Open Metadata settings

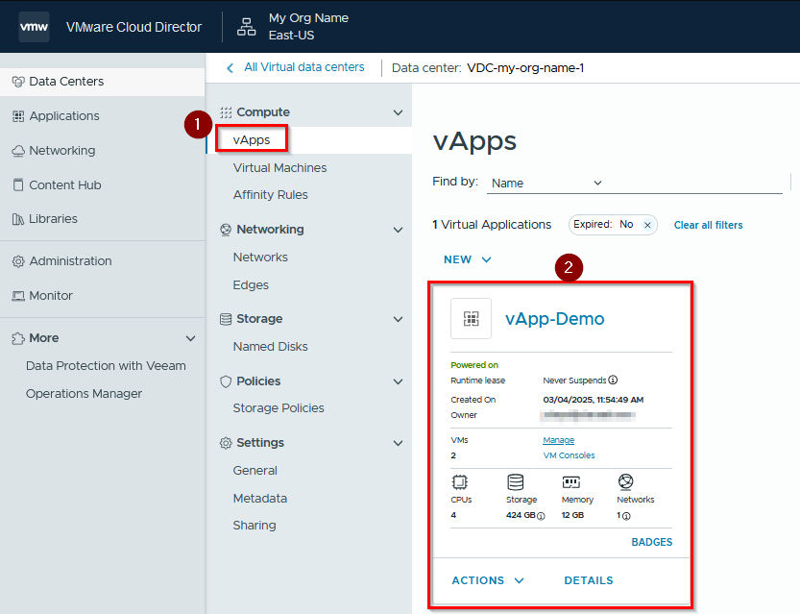259,498
